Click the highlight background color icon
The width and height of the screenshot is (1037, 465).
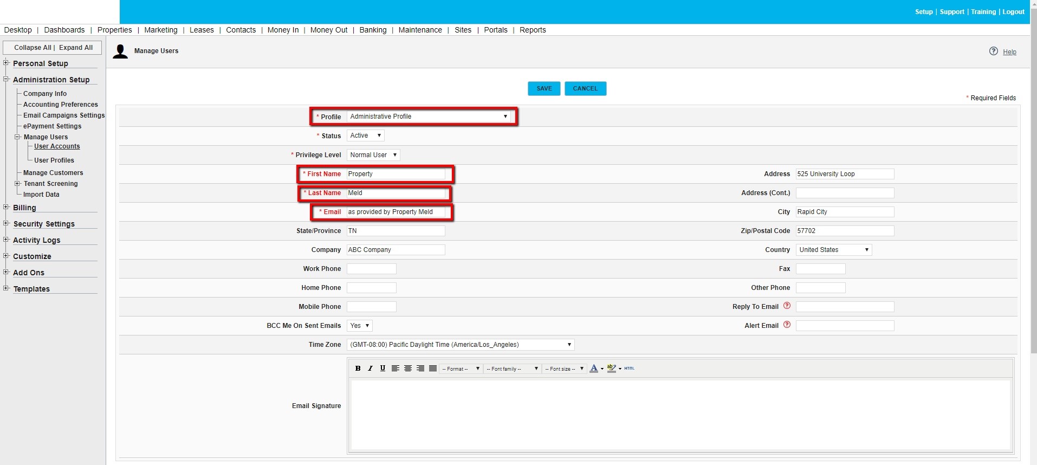(x=611, y=369)
